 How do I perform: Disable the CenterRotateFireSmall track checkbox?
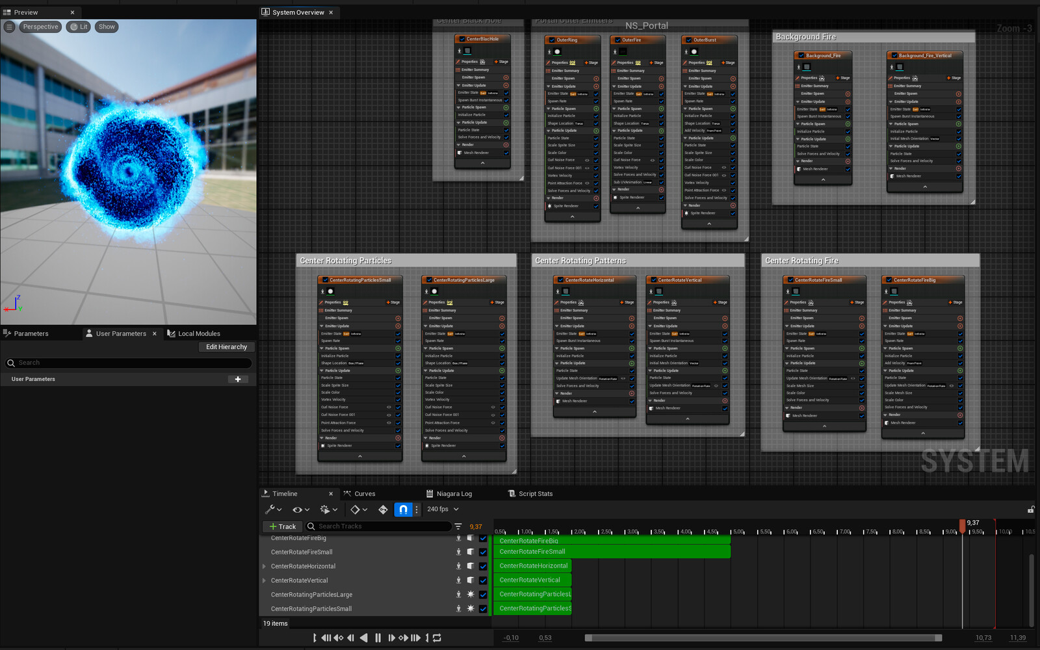(x=483, y=552)
